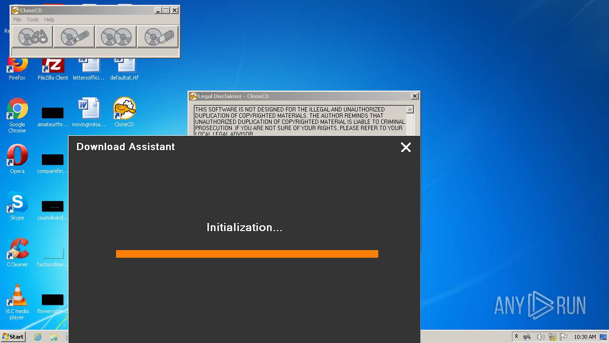The width and height of the screenshot is (609, 343).
Task: Select the Google Chrome desktop shortcut
Action: [17, 115]
